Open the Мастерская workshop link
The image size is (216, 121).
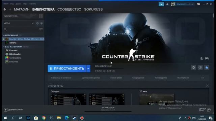(x=183, y=78)
